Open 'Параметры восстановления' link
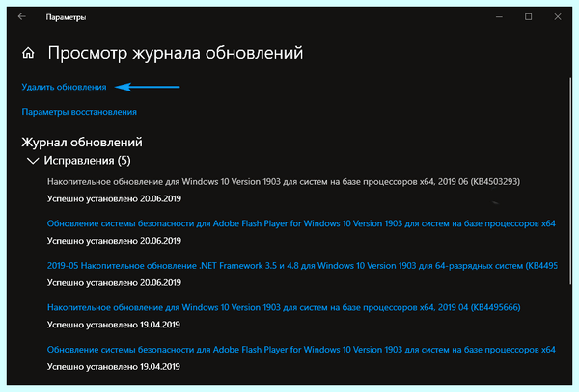The width and height of the screenshot is (579, 392). click(79, 112)
